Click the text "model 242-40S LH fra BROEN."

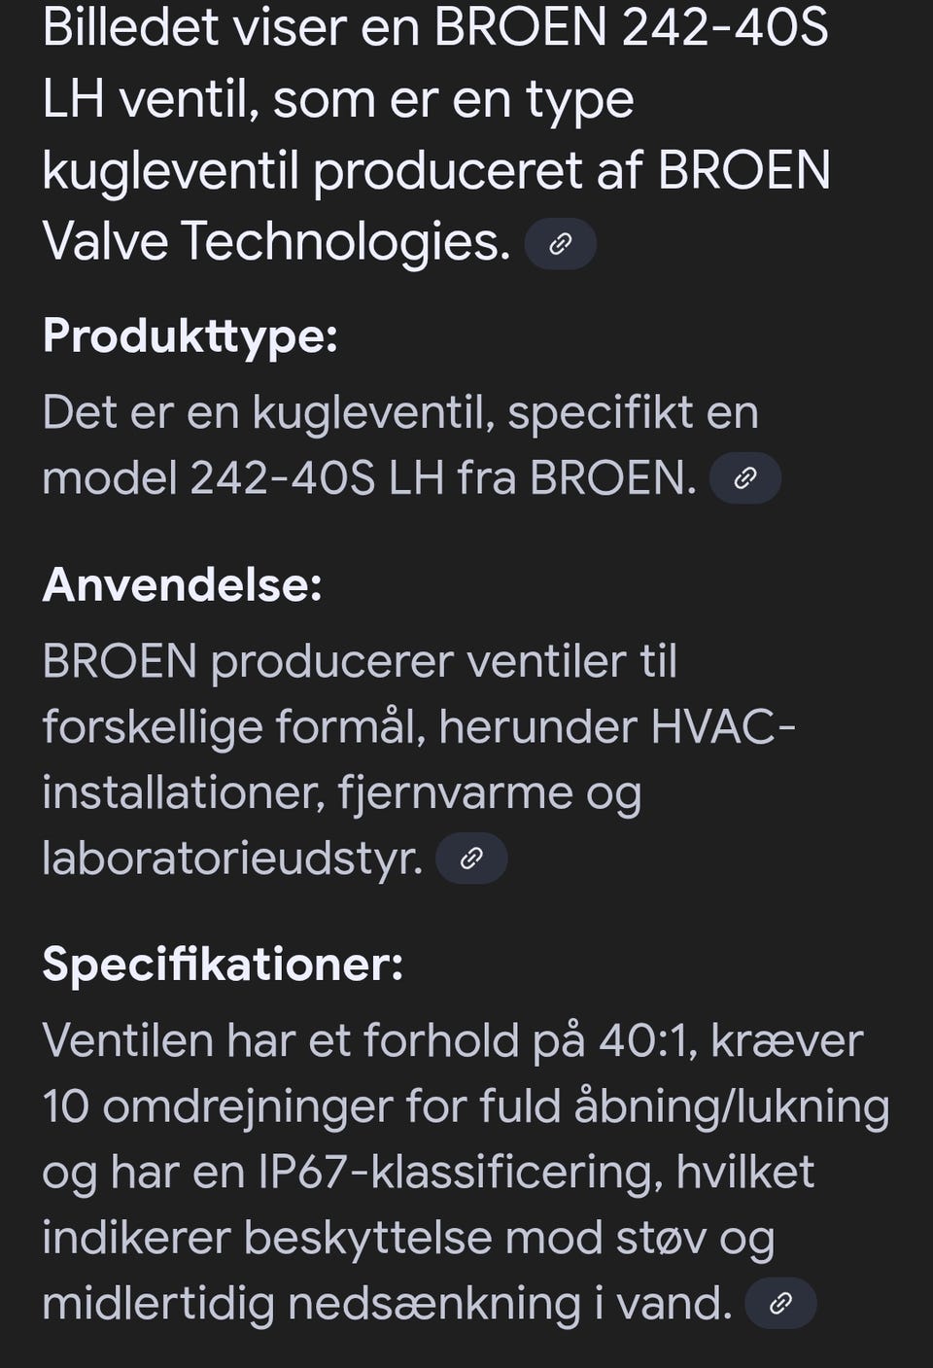(x=369, y=478)
